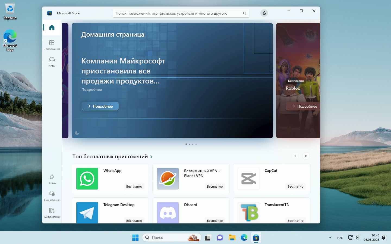
Task: Click the WhatsApp app name
Action: point(112,171)
